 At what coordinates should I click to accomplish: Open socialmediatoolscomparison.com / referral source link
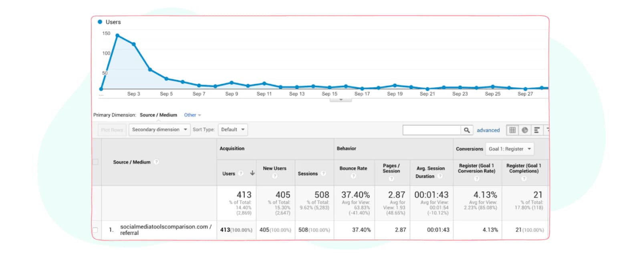click(x=166, y=230)
